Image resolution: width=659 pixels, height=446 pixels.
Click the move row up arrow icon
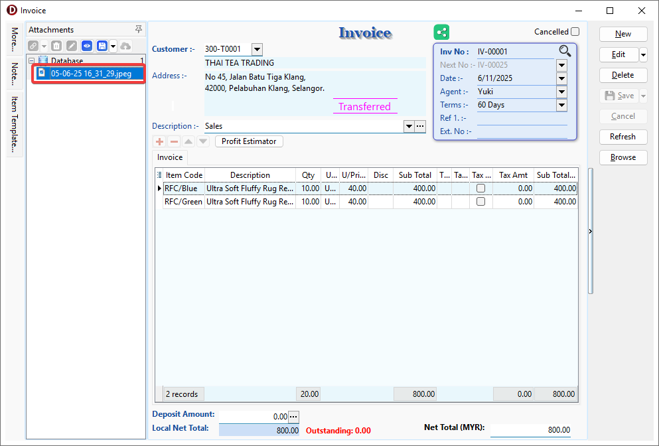(188, 141)
